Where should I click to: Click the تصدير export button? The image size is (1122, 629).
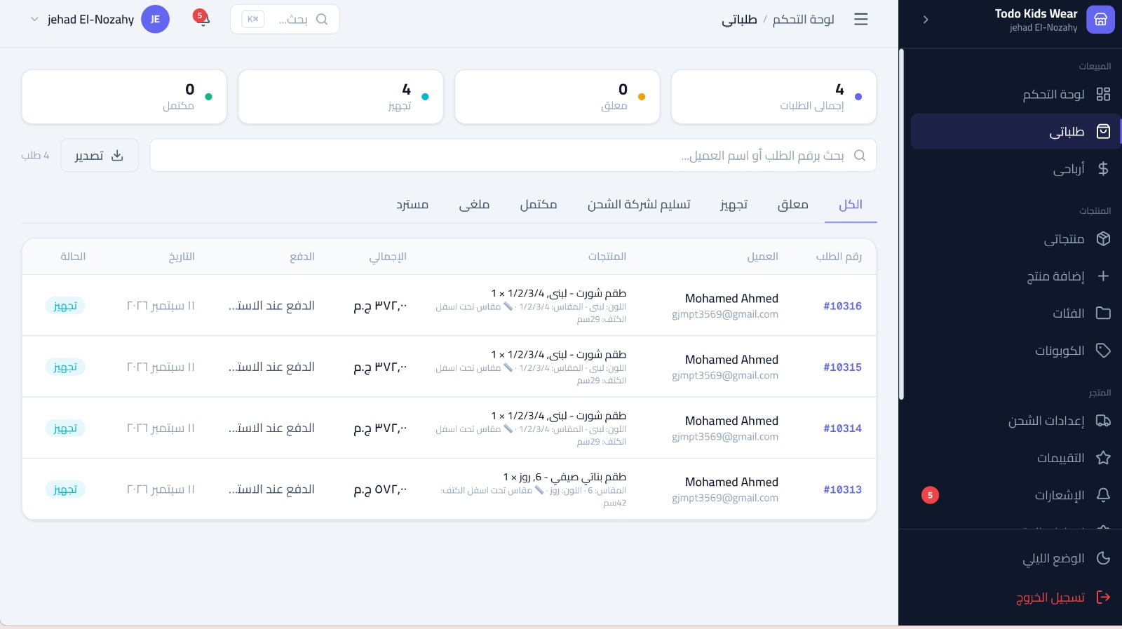[100, 155]
